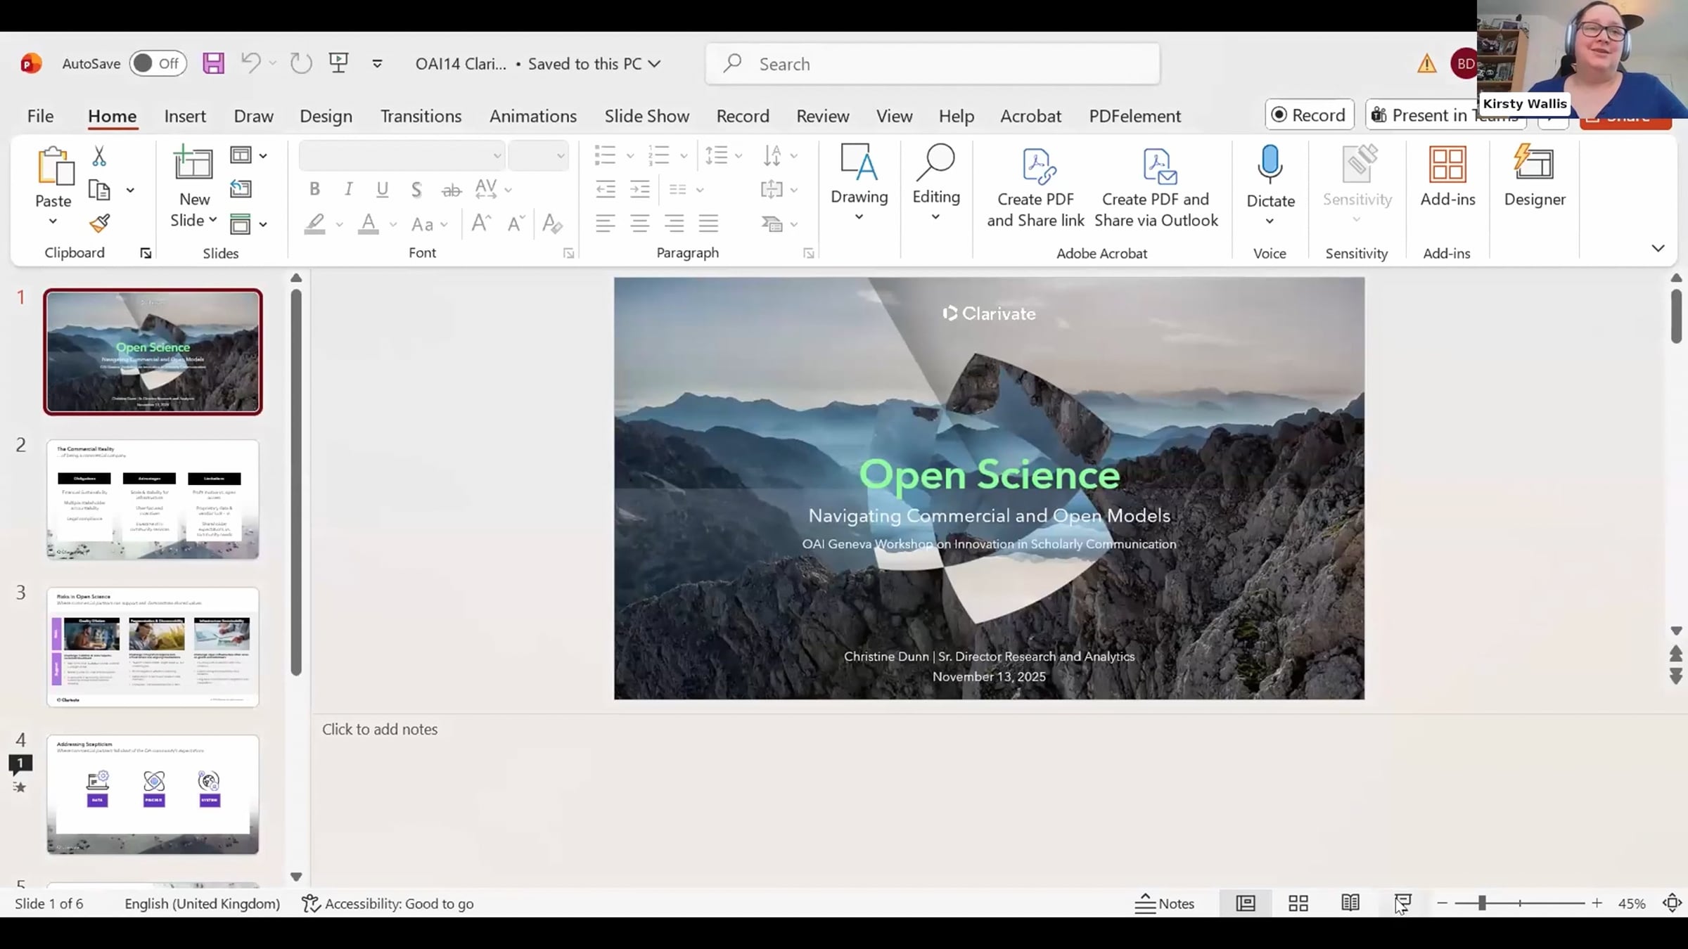Viewport: 1688px width, 949px height.
Task: Toggle AutoSave switch on
Action: tap(158, 63)
